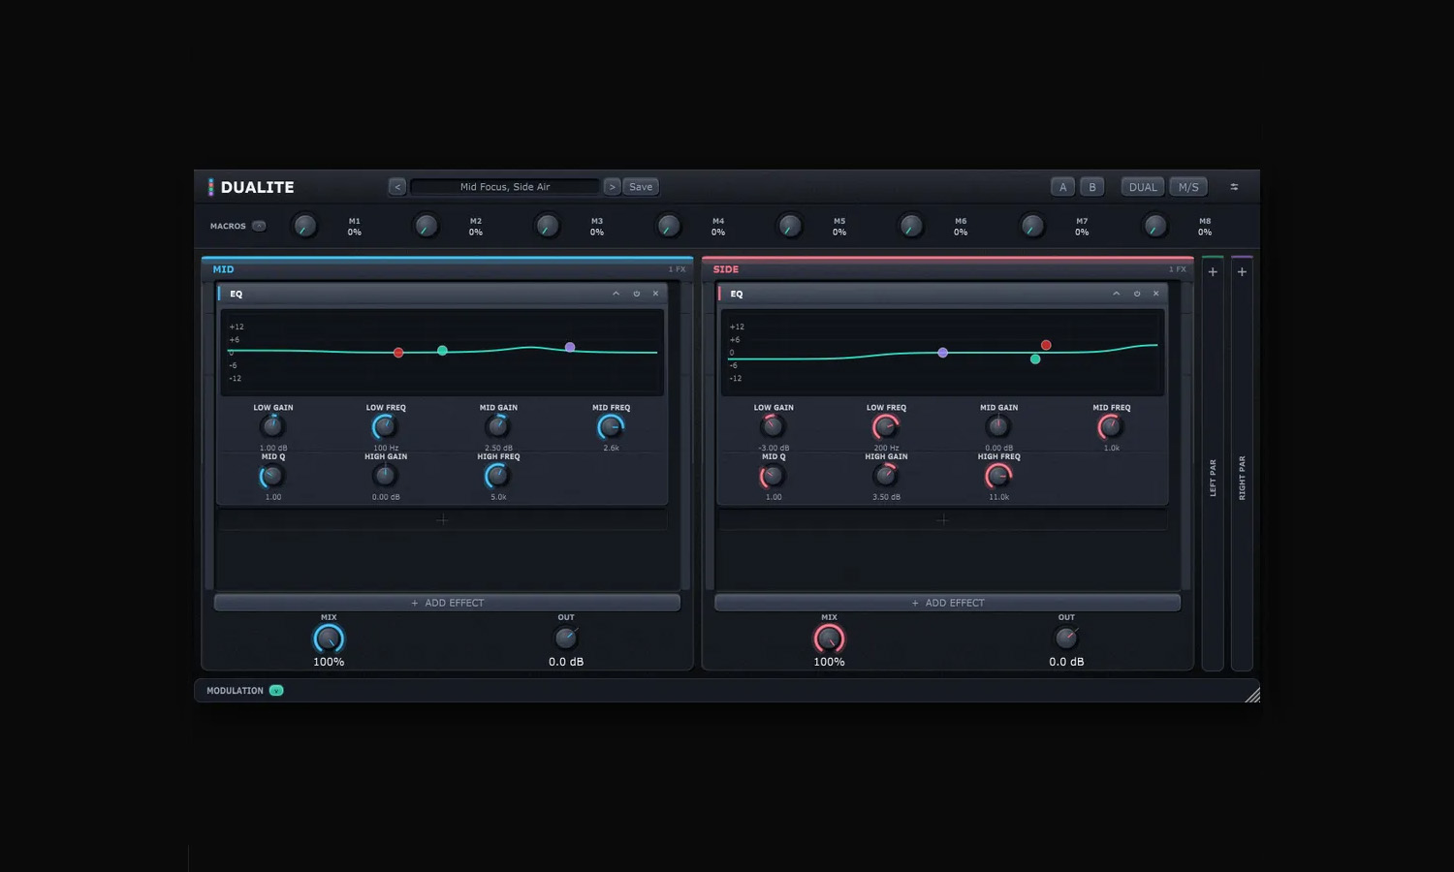This screenshot has height=872, width=1454.
Task: Click the green band node in Side EQ graph
Action: pos(1035,359)
